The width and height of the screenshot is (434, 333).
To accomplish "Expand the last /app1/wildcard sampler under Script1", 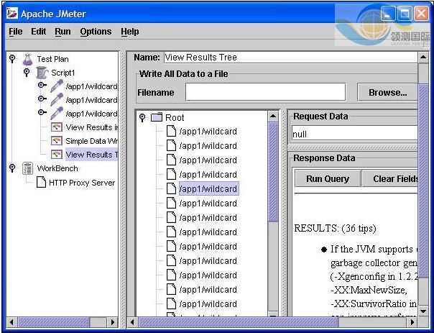I will tap(42, 112).
